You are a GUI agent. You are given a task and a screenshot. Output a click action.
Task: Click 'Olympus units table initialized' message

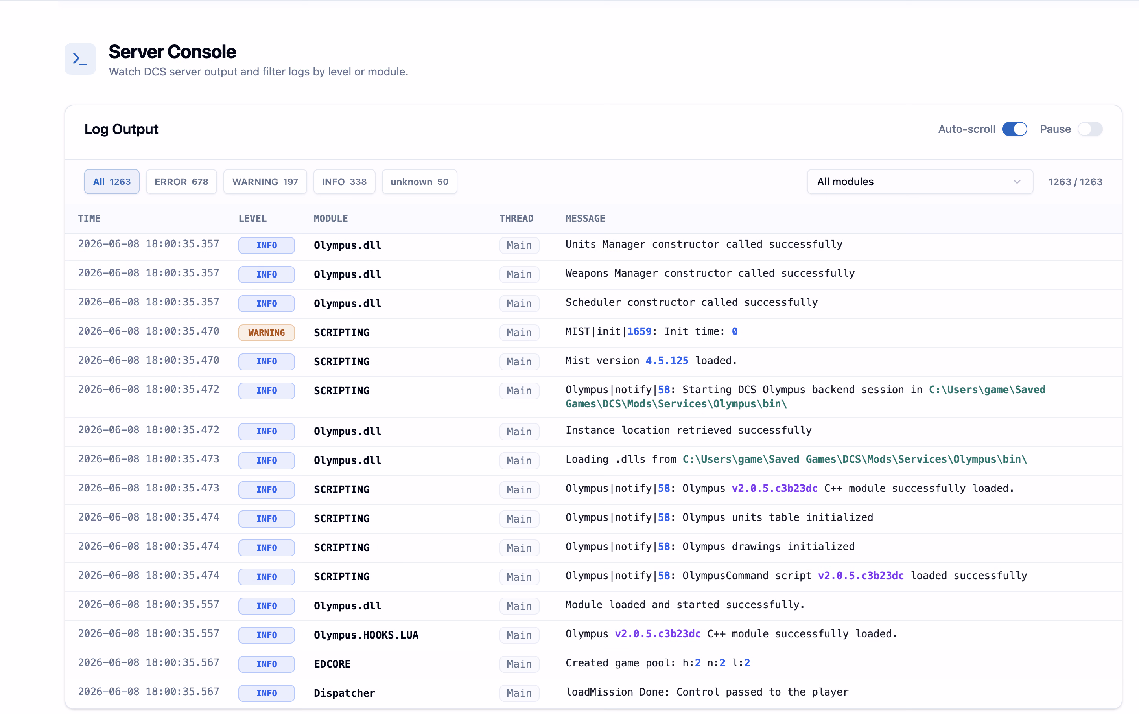click(719, 517)
